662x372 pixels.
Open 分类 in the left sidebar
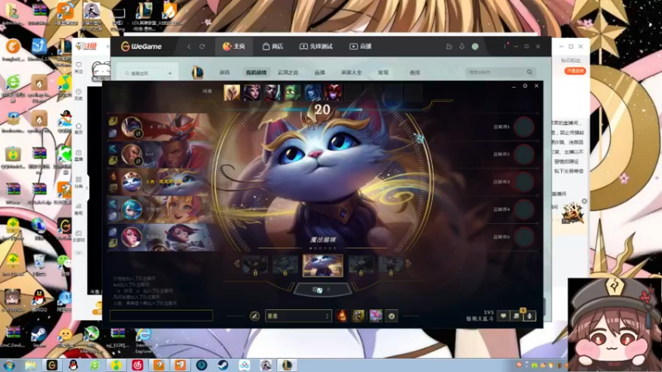pyautogui.click(x=79, y=182)
